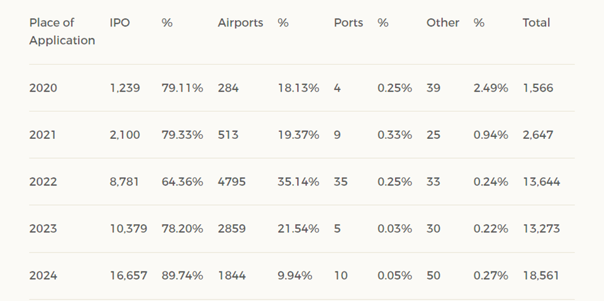604x301 pixels.
Task: Click the 2024 IPO value 16,657
Action: click(128, 276)
